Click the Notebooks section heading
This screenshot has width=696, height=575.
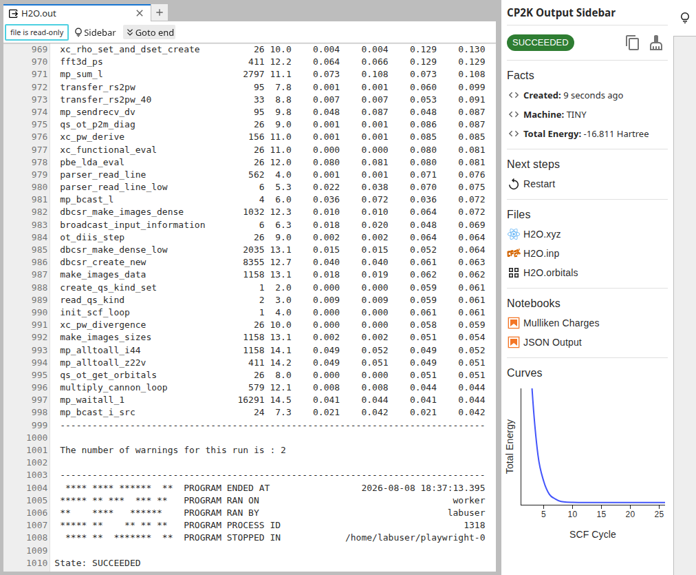(534, 304)
